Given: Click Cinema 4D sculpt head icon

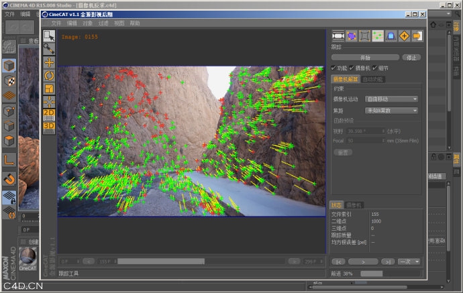Looking at the screenshot, I should pos(9,47).
